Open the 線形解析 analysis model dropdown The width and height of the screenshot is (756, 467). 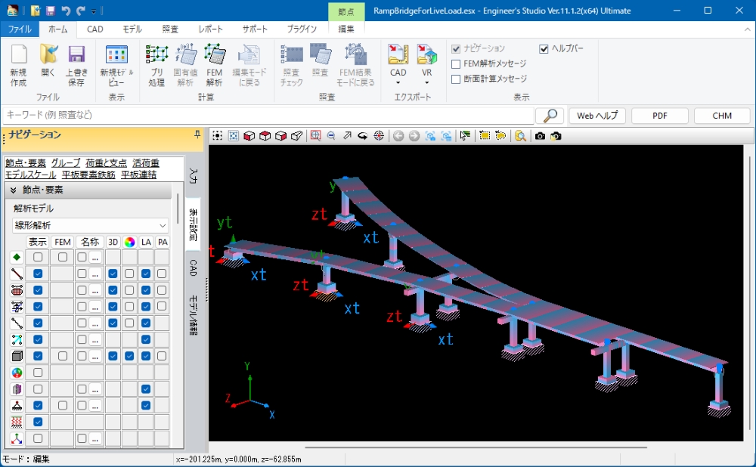point(90,225)
